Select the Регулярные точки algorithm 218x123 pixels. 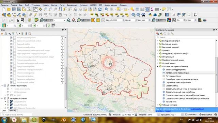pos(173,76)
